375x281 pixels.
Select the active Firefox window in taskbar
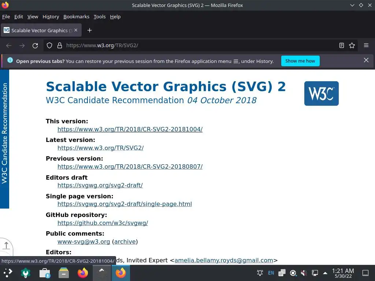[121, 273]
